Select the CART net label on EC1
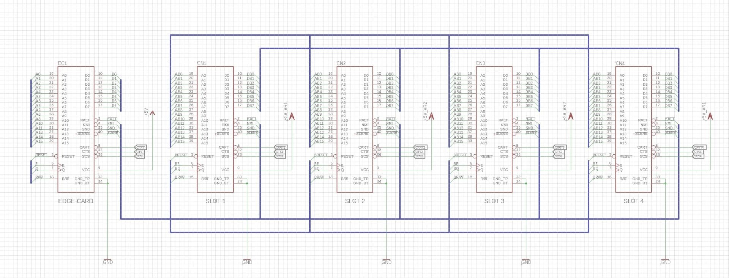 pyautogui.click(x=140, y=147)
